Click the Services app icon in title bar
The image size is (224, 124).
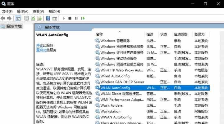(3, 4)
